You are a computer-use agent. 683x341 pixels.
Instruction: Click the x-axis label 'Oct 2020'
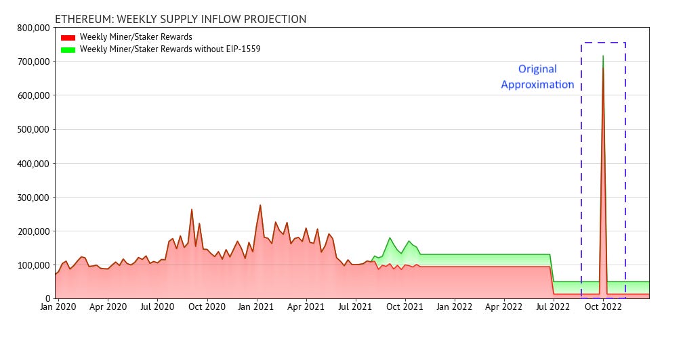(x=207, y=307)
